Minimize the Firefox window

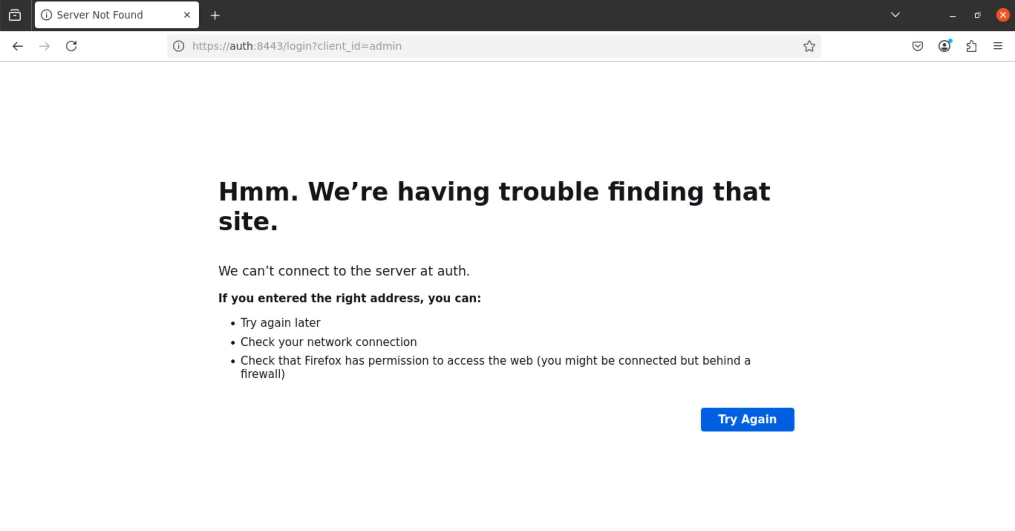[x=952, y=16]
